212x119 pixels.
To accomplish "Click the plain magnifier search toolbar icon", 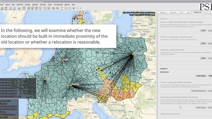I will (45, 8).
